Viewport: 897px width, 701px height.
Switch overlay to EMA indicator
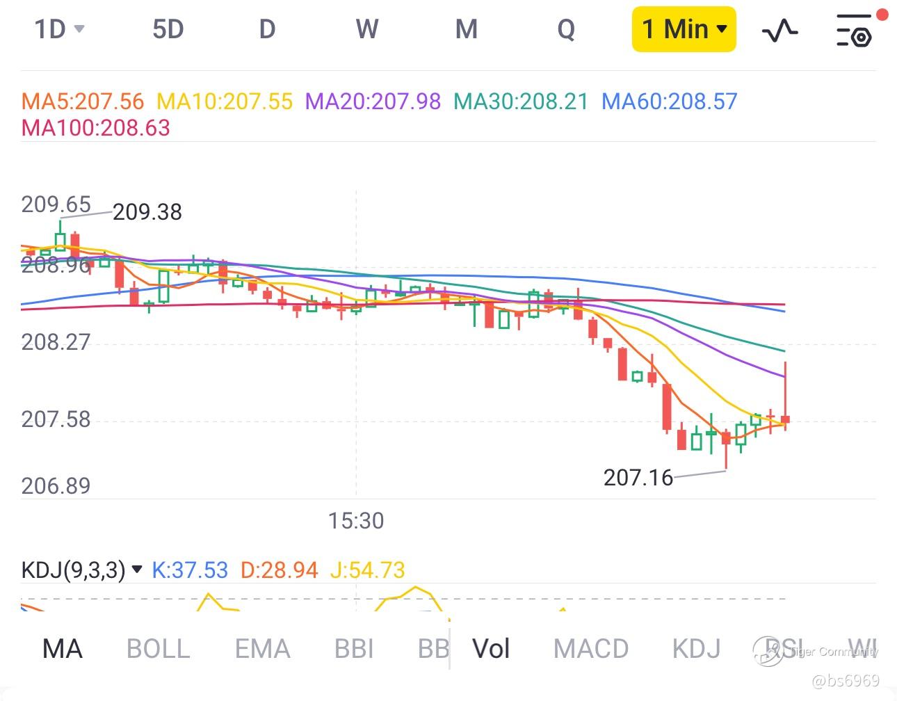coord(262,649)
